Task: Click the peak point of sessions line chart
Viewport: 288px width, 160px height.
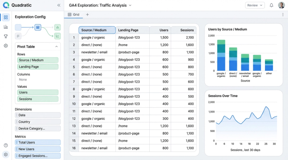Action: [266, 107]
